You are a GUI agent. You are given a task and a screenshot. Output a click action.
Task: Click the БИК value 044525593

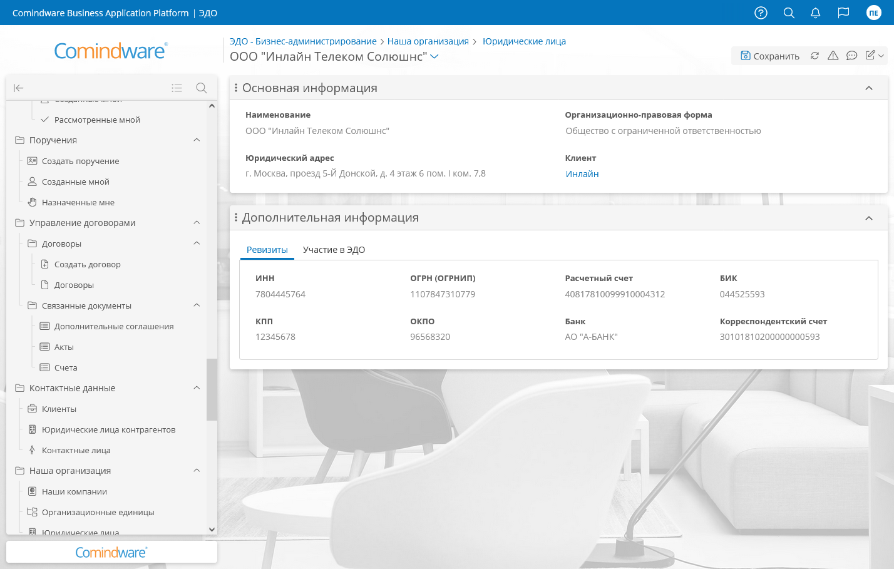[742, 294]
